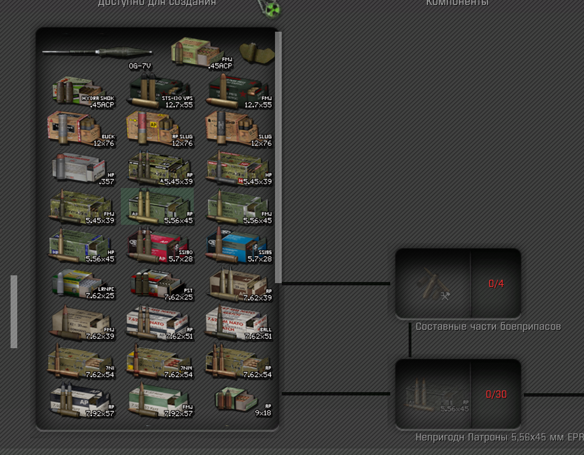Viewport: 584px width, 455px height.
Task: Click the green radiation symbol icon
Action: tap(271, 8)
